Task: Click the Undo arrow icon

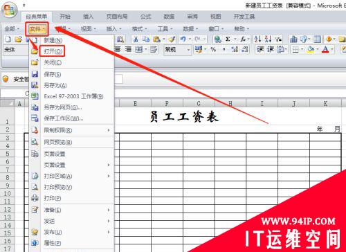Action: click(x=183, y=39)
